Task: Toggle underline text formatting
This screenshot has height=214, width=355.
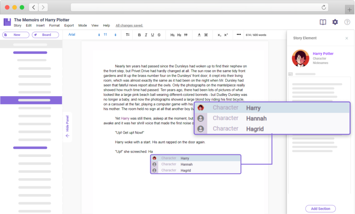Action: (153, 35)
